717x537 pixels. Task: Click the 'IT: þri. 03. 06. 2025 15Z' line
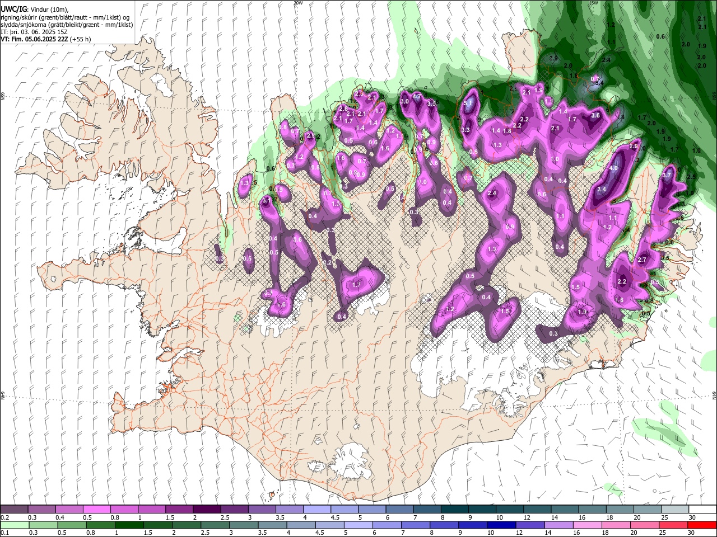coord(34,32)
